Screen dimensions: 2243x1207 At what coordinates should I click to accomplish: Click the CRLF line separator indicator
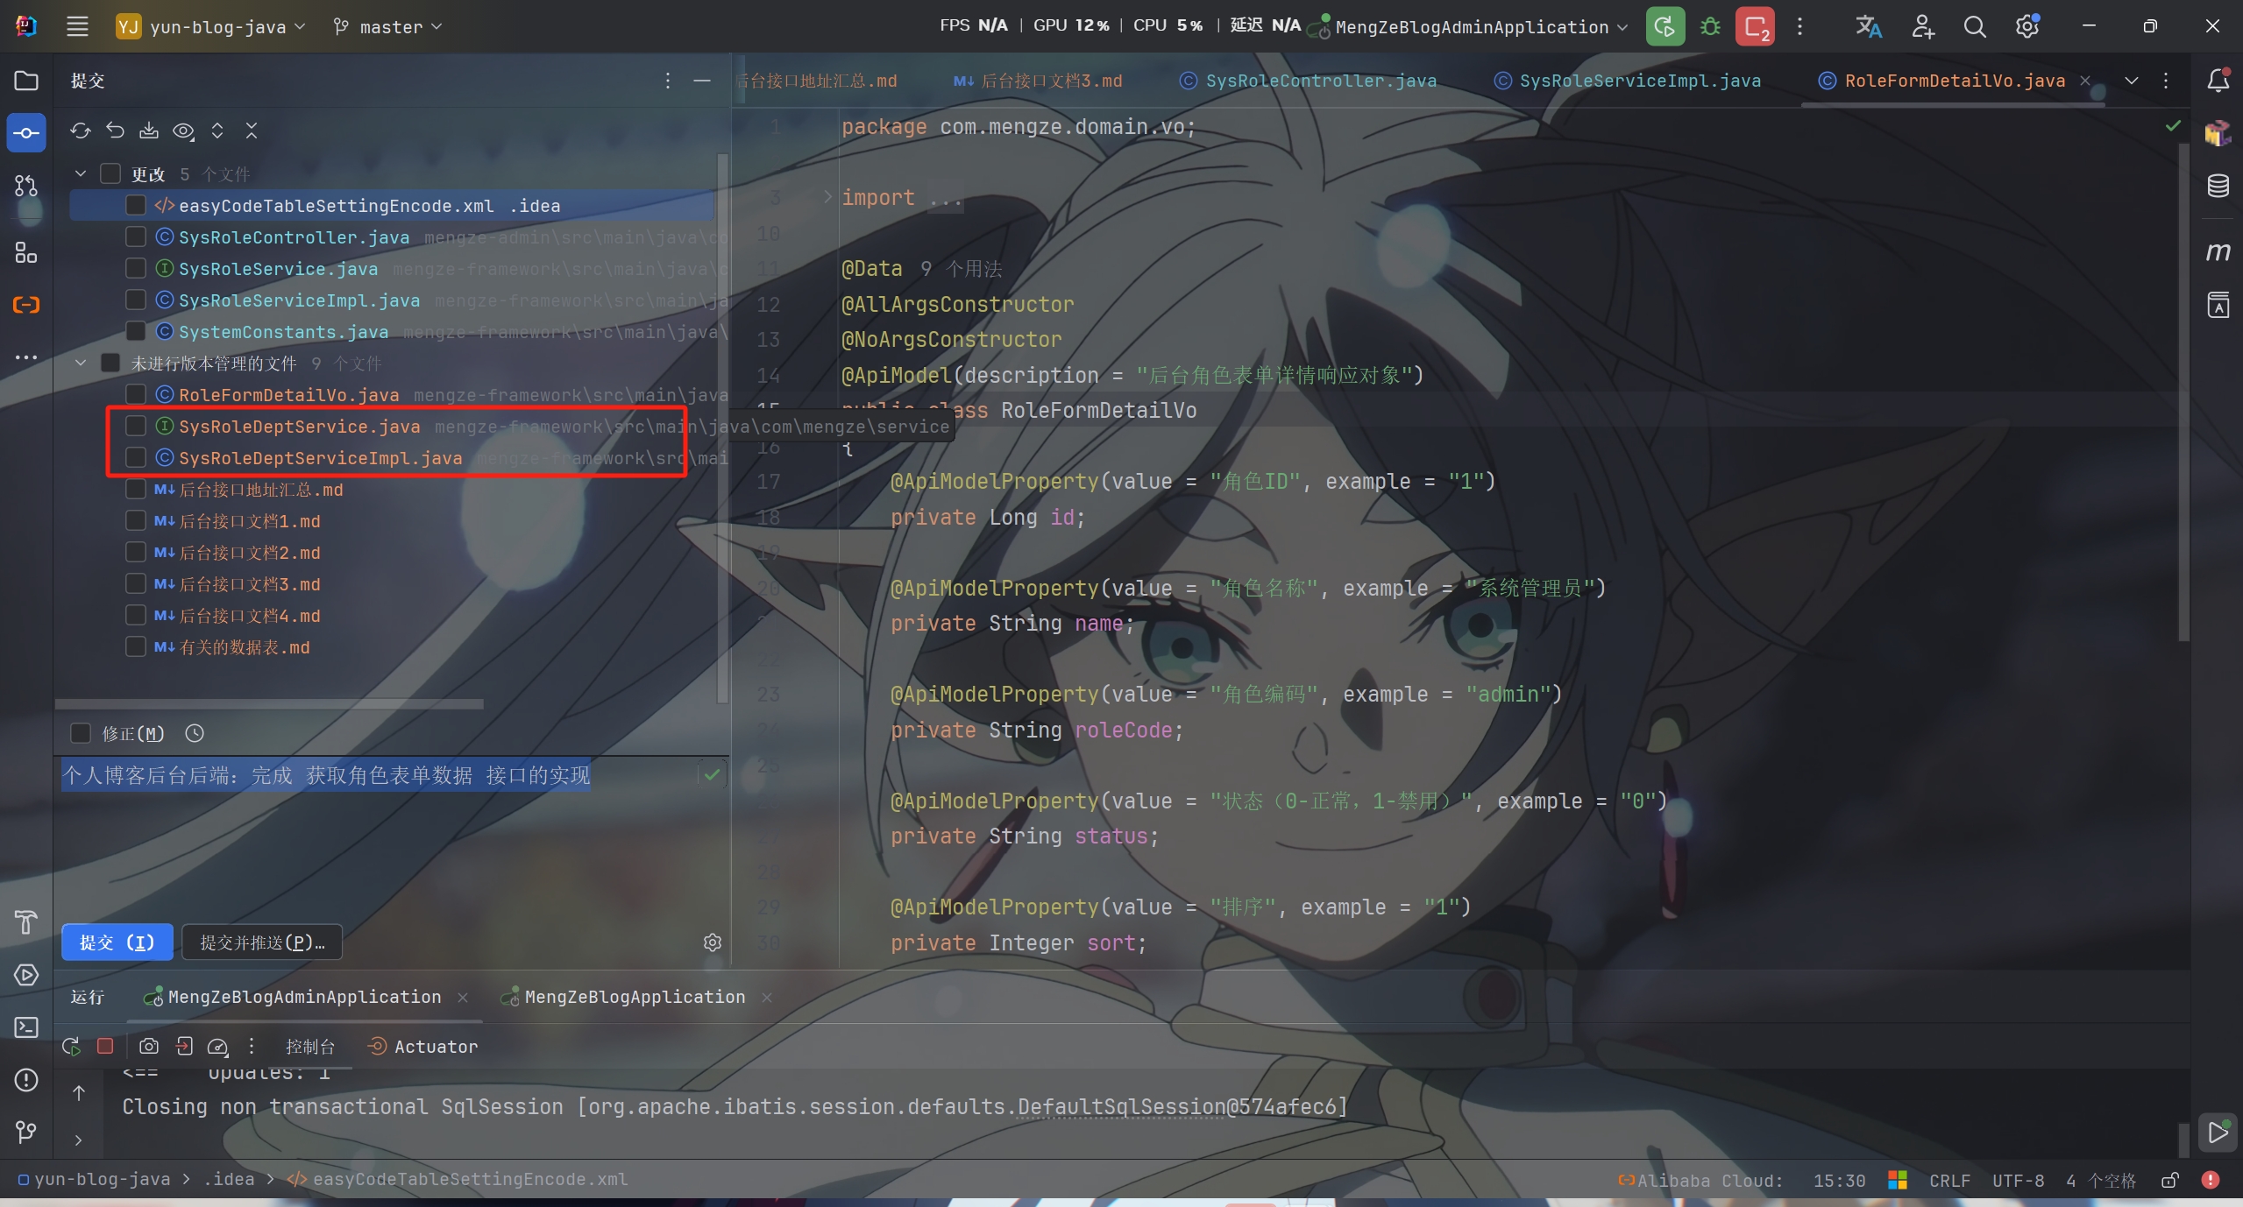pyautogui.click(x=1949, y=1181)
